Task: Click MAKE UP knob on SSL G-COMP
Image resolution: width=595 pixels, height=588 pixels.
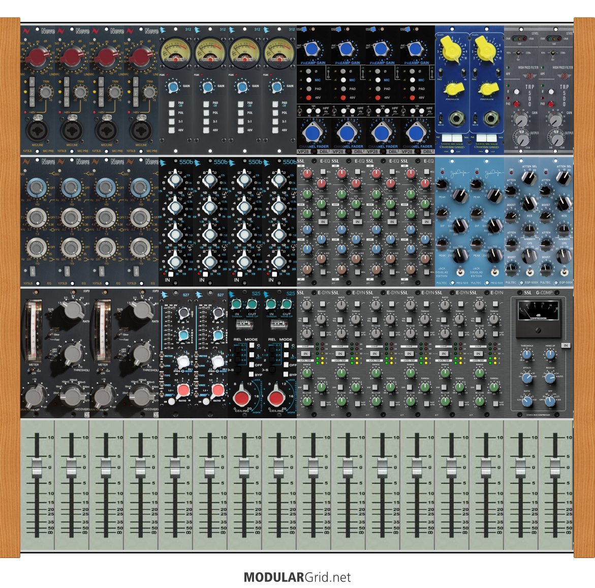Action: [551, 355]
